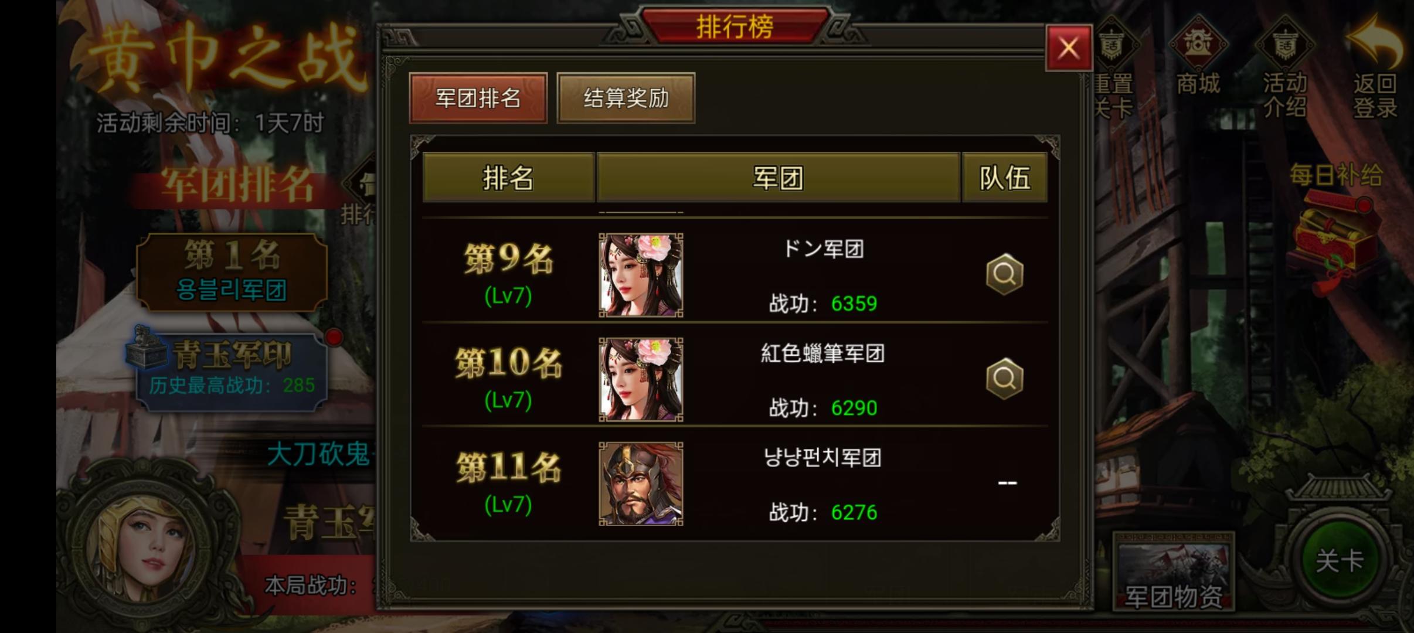
Task: Tap the 10th place legion portrait
Action: tap(641, 380)
